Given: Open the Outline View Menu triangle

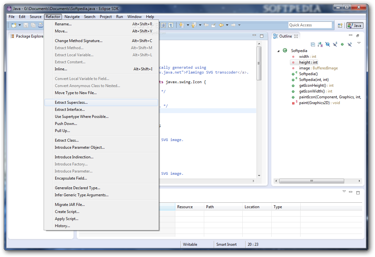Looking at the screenshot, I should pyautogui.click(x=359, y=43).
